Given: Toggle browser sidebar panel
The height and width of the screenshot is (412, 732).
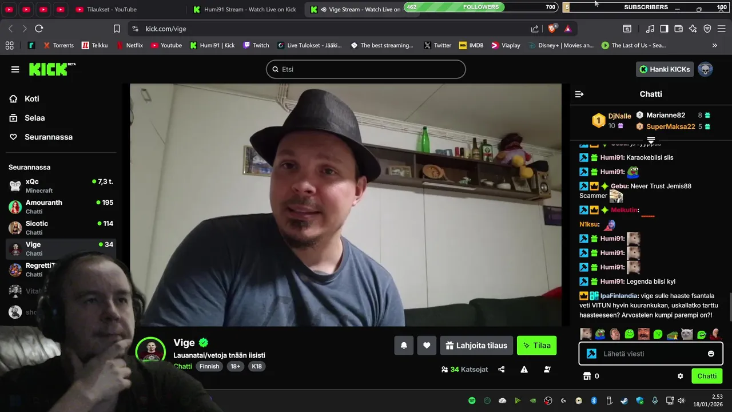Looking at the screenshot, I should 665,29.
